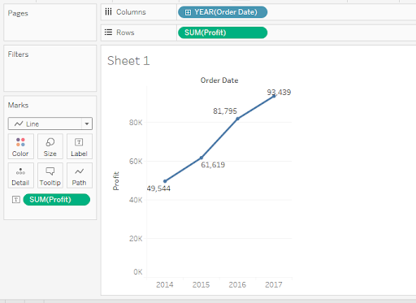Open the Size marks card
The image size is (416, 303).
[50, 146]
